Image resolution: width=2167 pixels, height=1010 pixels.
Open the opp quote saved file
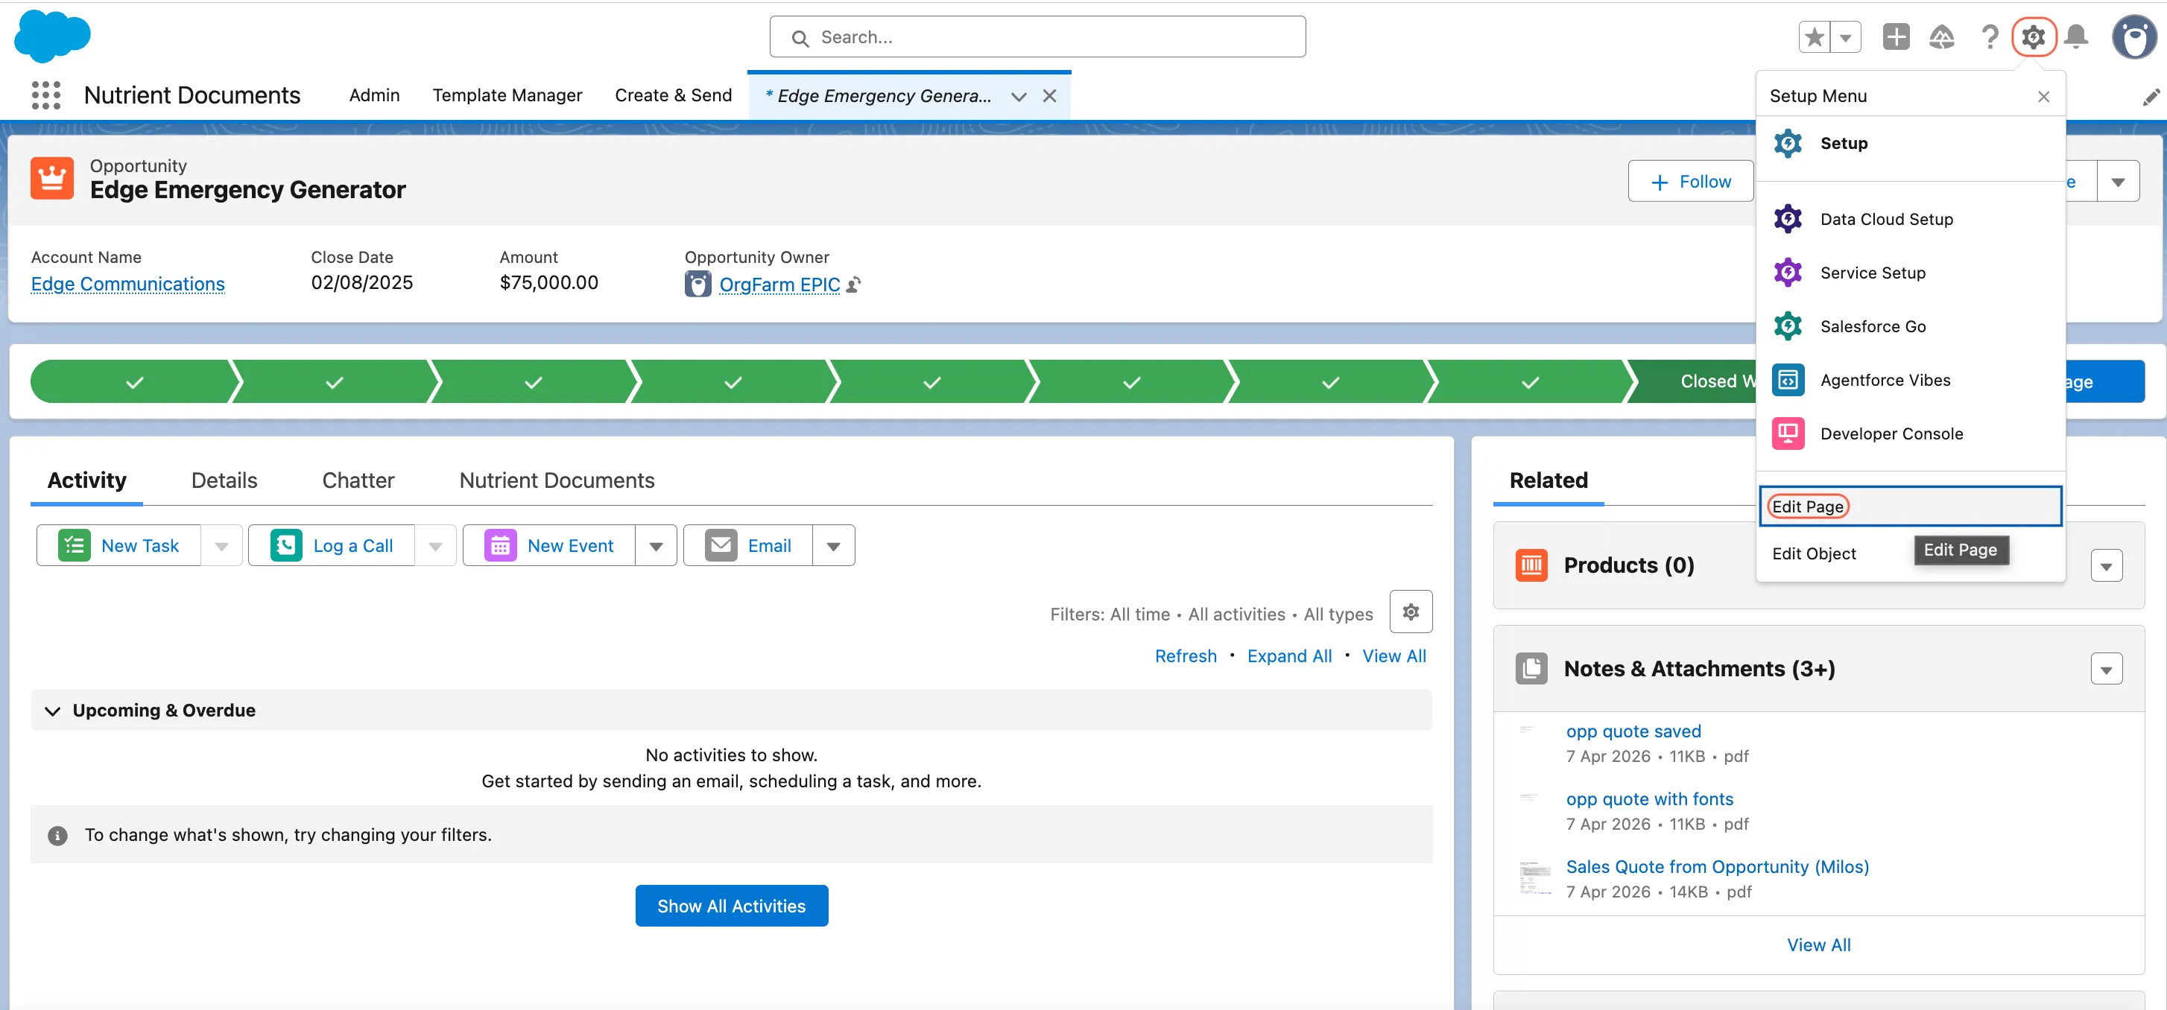1633,731
